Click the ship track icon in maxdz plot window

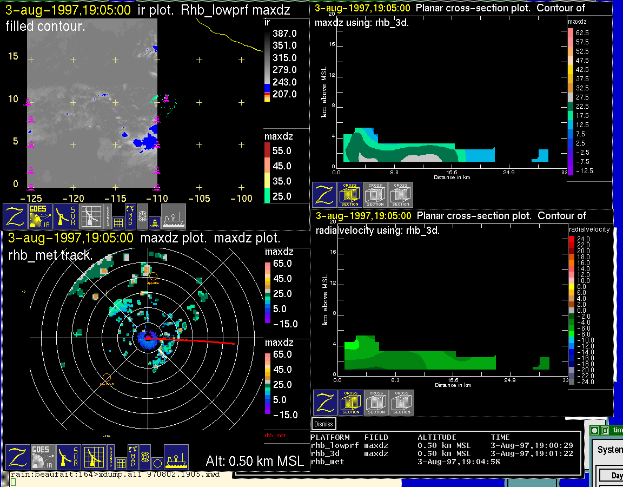176,457
